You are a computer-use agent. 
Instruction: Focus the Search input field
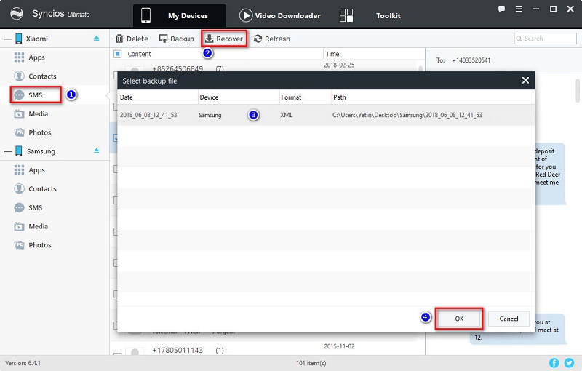pos(545,39)
